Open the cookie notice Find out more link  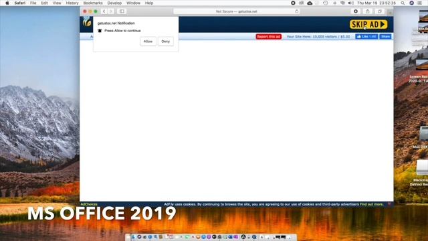tap(371, 204)
